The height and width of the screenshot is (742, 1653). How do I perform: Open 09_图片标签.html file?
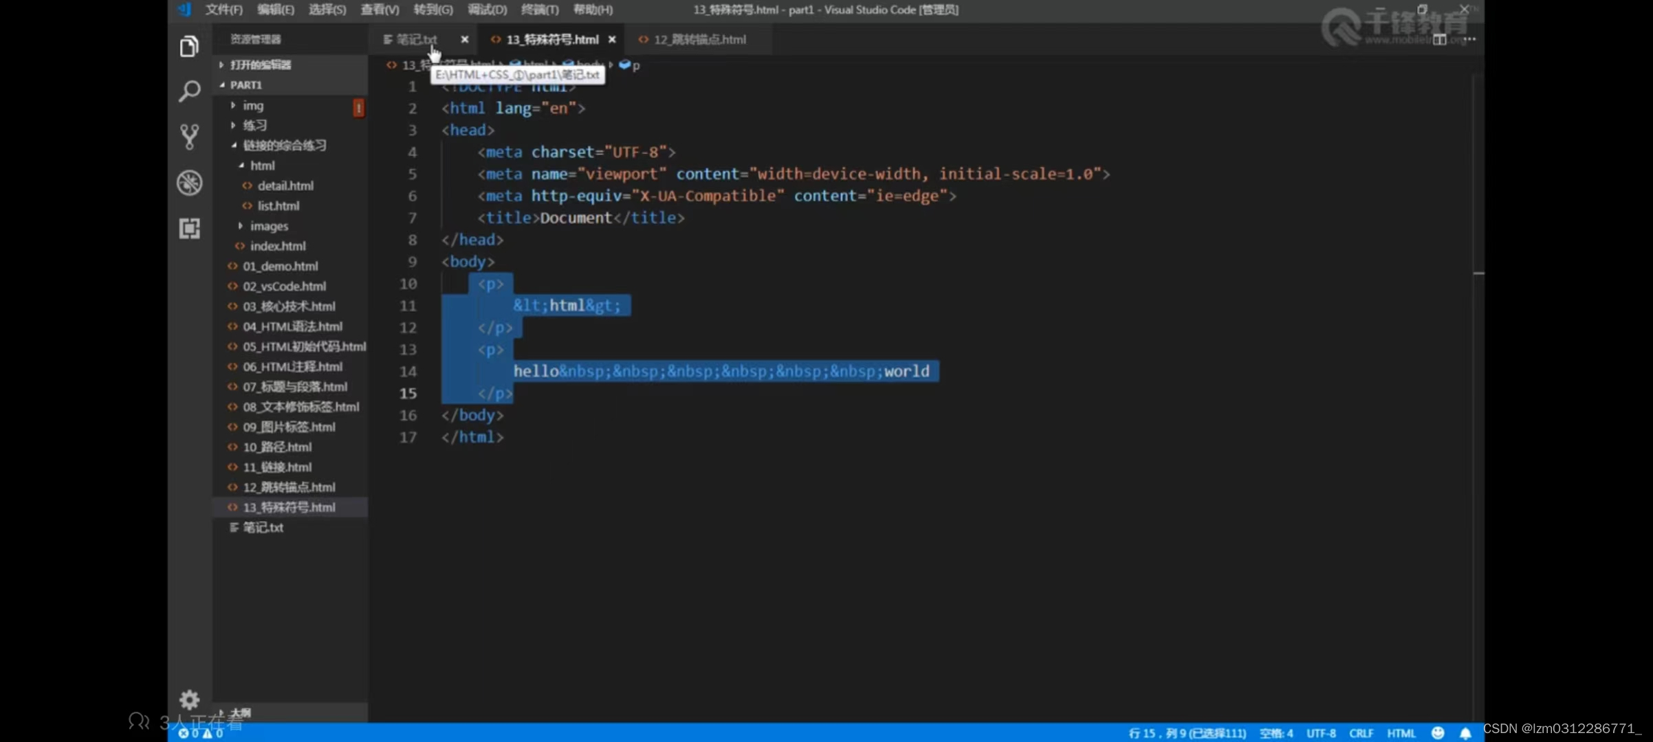click(290, 427)
